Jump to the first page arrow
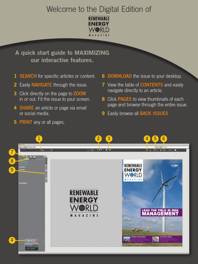 click(97, 150)
